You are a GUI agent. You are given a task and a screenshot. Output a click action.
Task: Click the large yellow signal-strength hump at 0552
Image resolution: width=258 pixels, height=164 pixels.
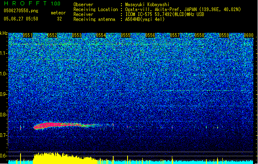click(65, 158)
